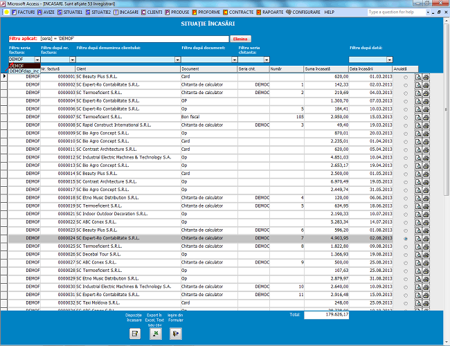450x346 pixels.
Task: Toggle Anulata radio for invoice 0000028
Action: pyautogui.click(x=406, y=271)
